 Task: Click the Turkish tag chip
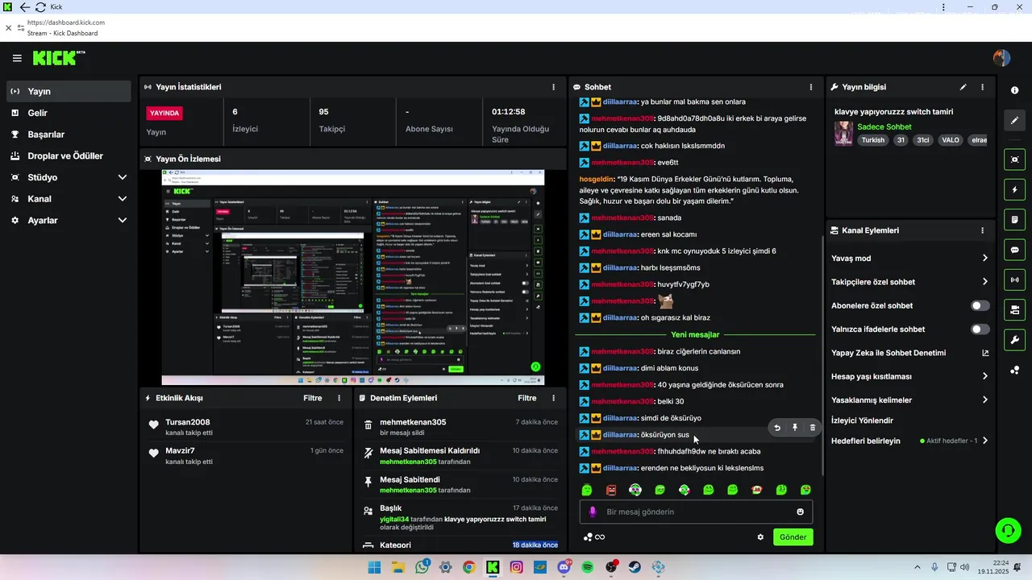point(872,140)
